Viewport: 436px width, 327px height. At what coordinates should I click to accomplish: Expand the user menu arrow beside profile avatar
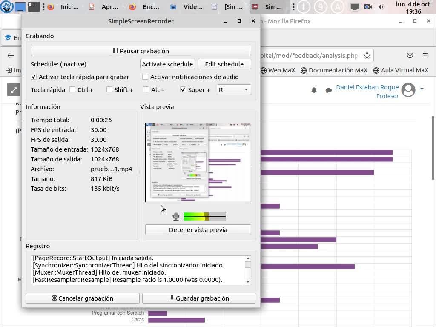pos(422,89)
